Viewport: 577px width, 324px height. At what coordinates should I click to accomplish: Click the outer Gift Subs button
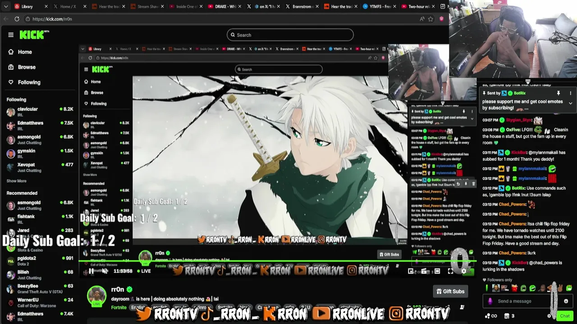450,291
